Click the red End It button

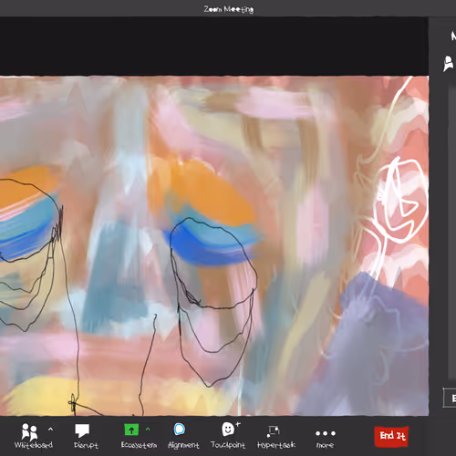click(x=391, y=436)
